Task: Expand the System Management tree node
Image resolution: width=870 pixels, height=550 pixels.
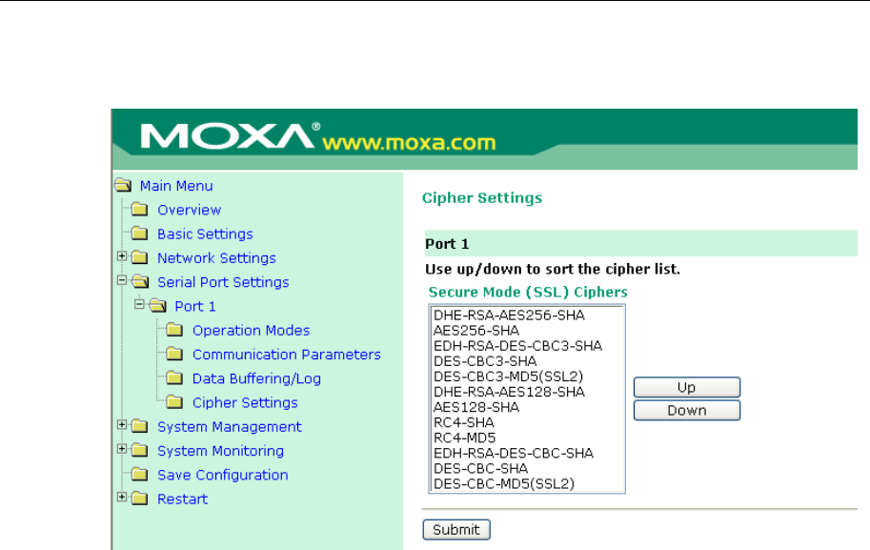Action: tap(121, 426)
